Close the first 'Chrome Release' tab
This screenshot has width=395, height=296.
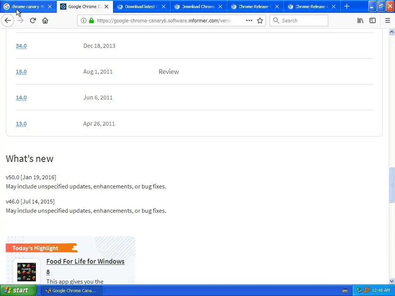point(277,7)
